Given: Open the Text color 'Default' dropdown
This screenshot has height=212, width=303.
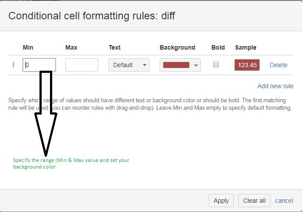Looking at the screenshot, I should (x=129, y=65).
